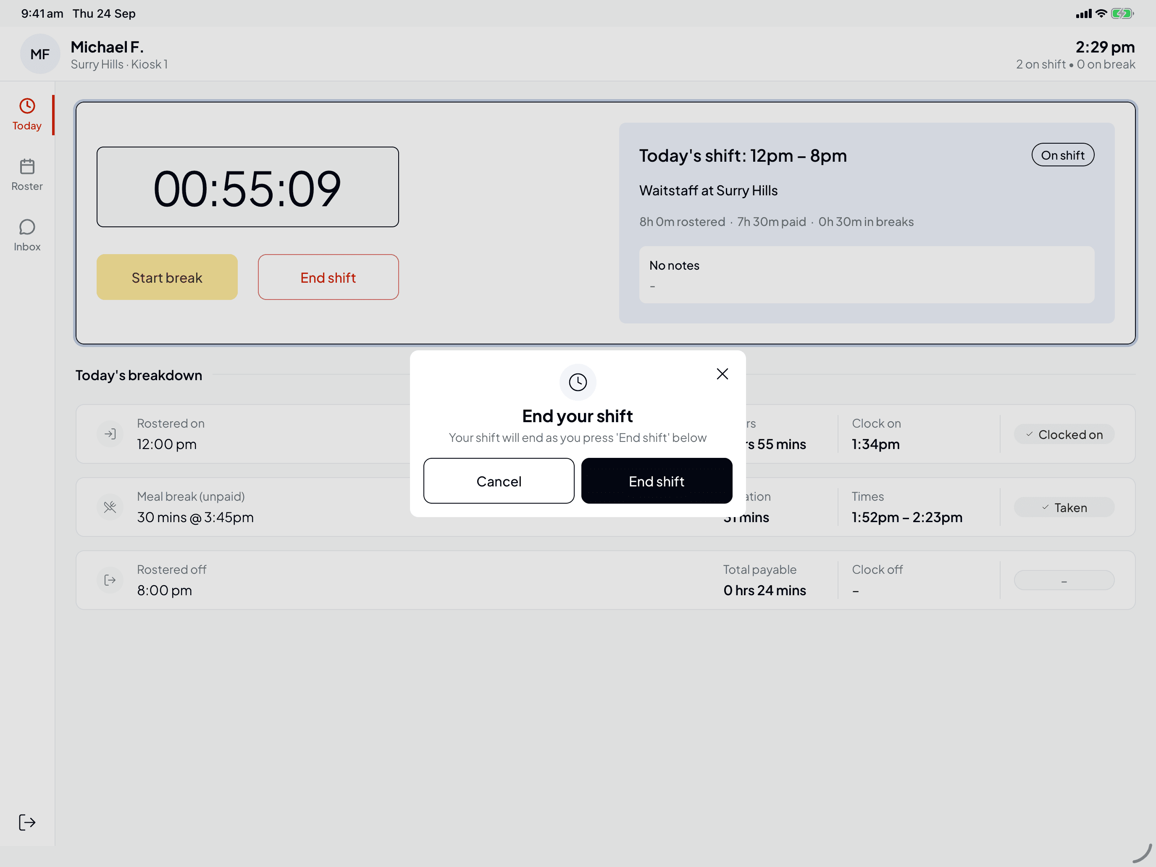Click the cellular signal status icon
The image size is (1156, 867).
[x=1084, y=13]
